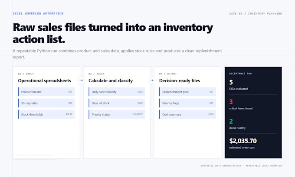Click the red number 3 for critical items
Image resolution: width=295 pixels, height=177 pixels.
tap(231, 102)
